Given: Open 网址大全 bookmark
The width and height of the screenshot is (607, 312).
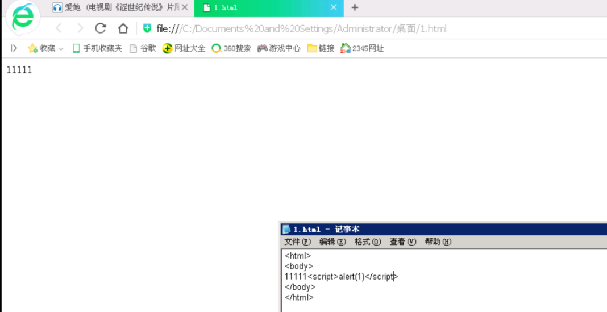Looking at the screenshot, I should coord(184,48).
